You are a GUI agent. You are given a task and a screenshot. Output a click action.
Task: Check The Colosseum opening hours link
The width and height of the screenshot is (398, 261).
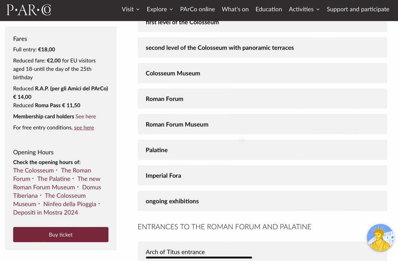pos(33,170)
